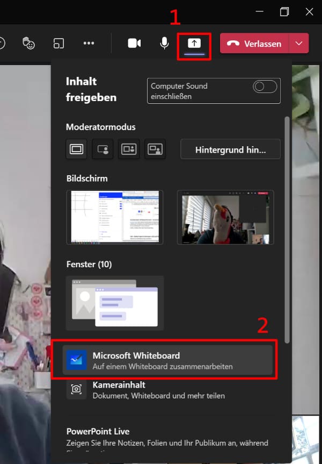
Task: Select reporter presenter mode icon
Action: pyautogui.click(x=155, y=149)
